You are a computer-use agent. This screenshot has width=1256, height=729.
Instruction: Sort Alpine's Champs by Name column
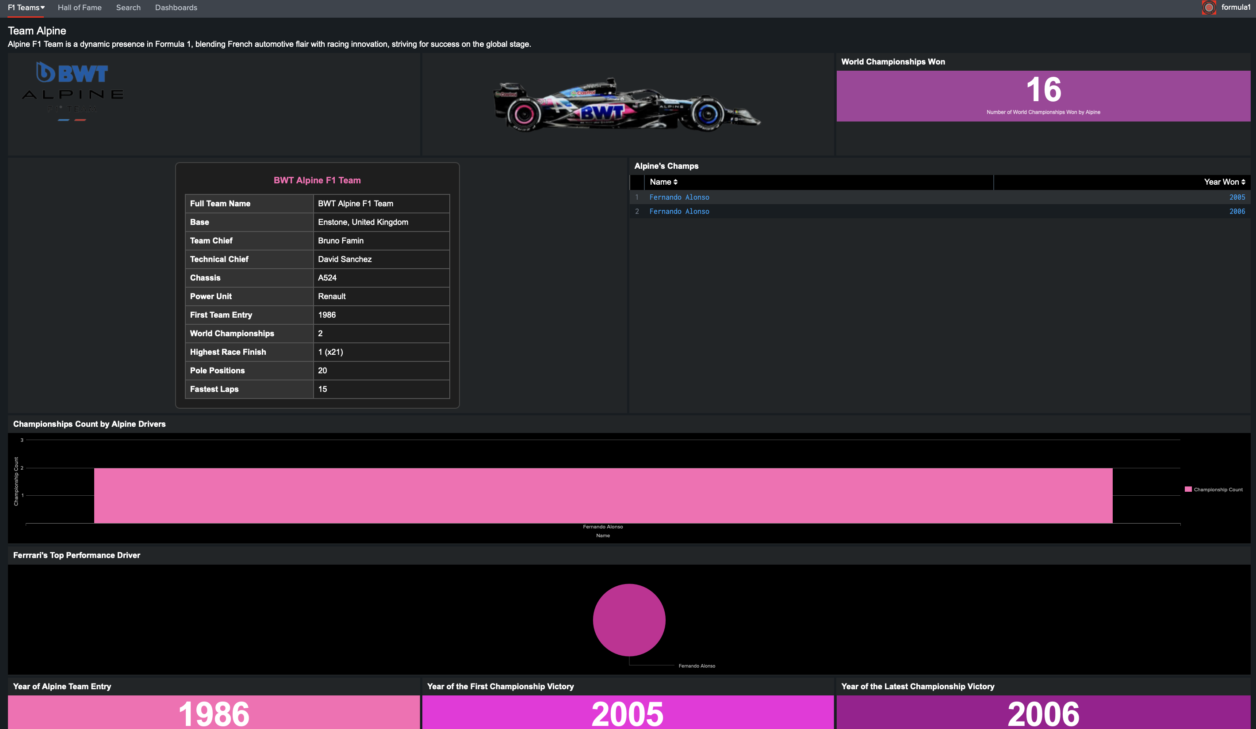663,182
